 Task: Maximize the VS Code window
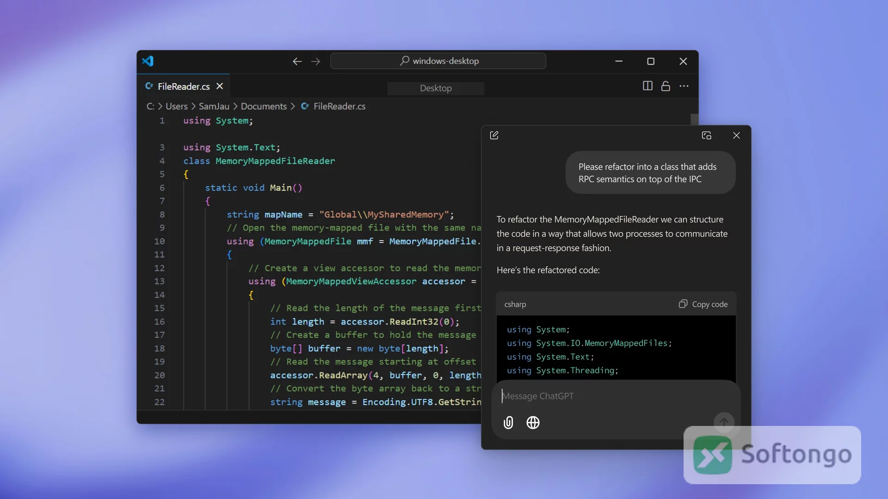(651, 61)
